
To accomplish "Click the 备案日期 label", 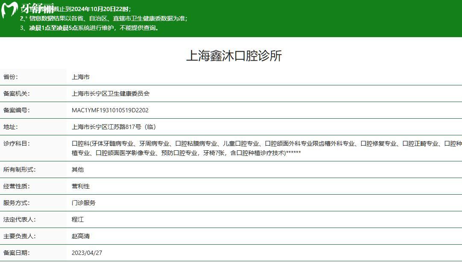I will [16, 253].
